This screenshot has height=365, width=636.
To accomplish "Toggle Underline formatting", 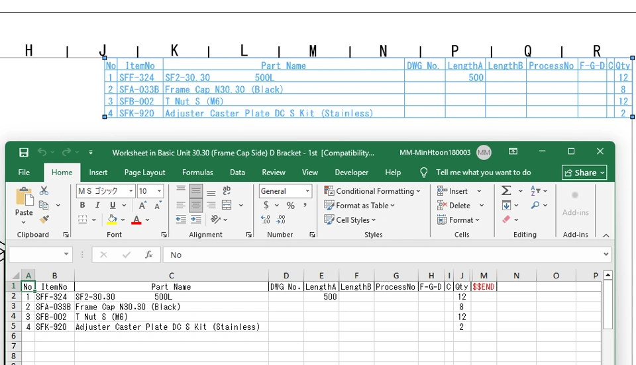I will (113, 205).
